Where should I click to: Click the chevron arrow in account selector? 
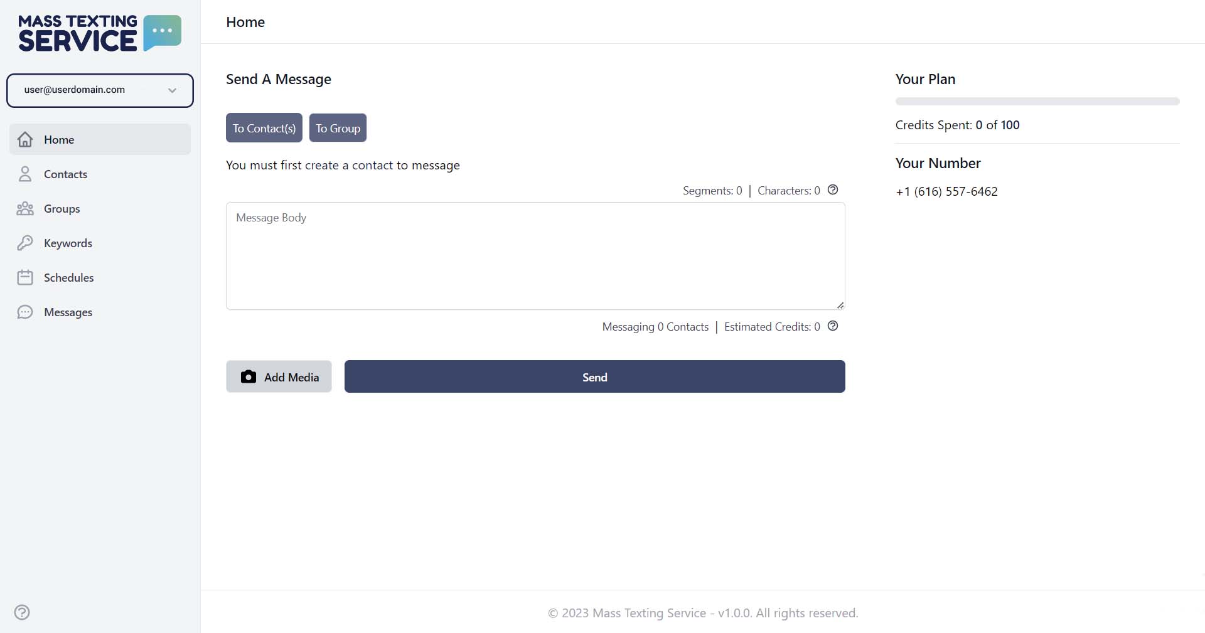[172, 90]
